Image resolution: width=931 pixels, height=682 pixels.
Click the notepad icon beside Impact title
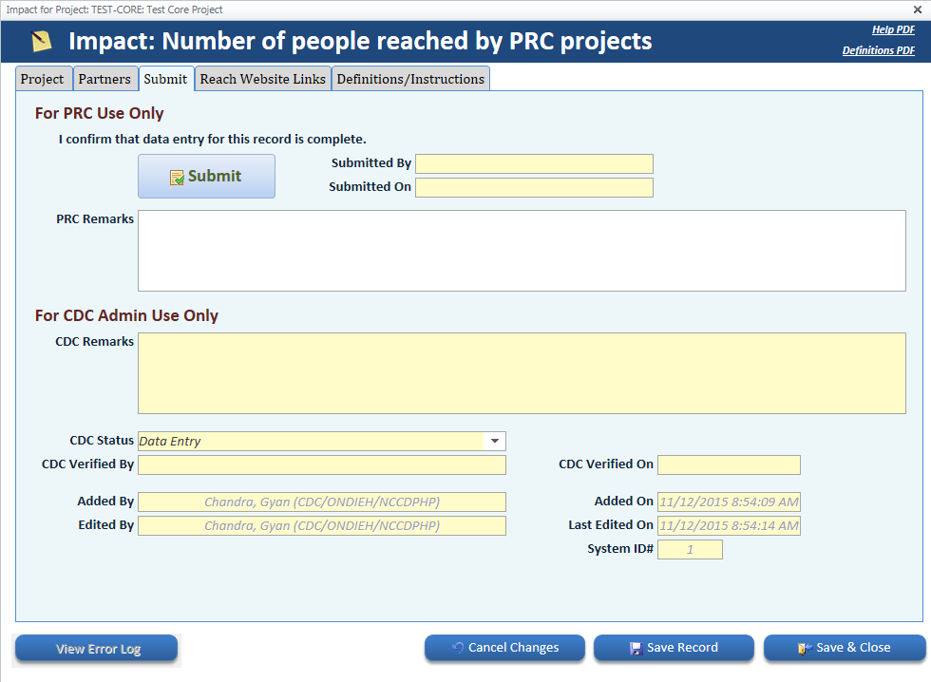pyautogui.click(x=41, y=42)
